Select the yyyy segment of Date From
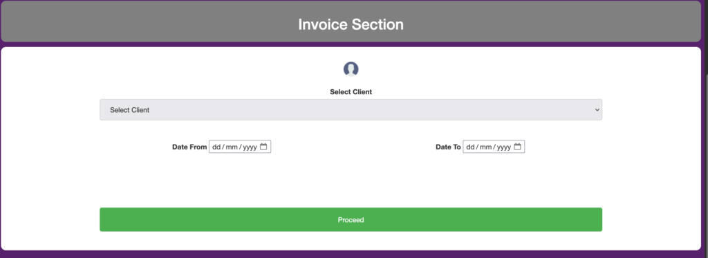Screen dimensions: 708x258 pos(250,147)
